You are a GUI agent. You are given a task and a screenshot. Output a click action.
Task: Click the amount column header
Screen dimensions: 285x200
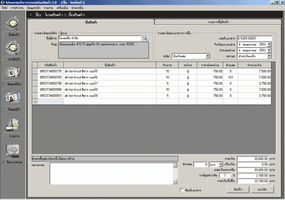pos(254,65)
